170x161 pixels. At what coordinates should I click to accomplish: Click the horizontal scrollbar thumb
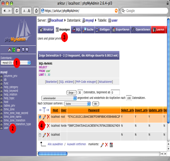click(x=53, y=154)
